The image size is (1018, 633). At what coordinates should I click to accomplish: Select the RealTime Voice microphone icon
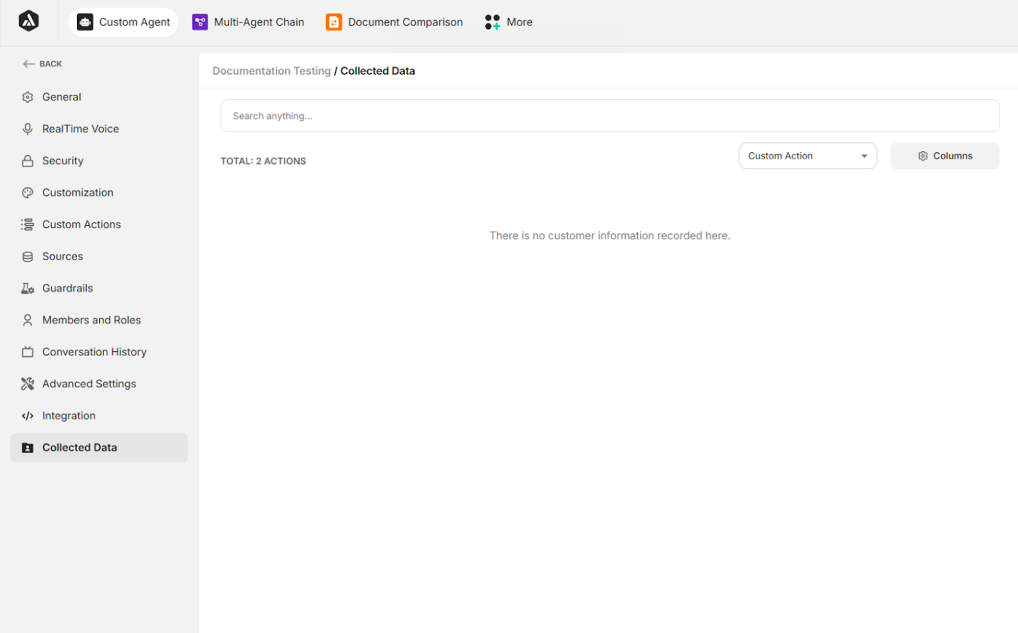(x=27, y=128)
